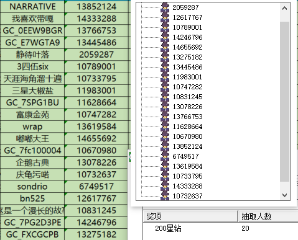
Task: Click spreadsheet cell GC_FXCGCPB
Action: coord(32,234)
